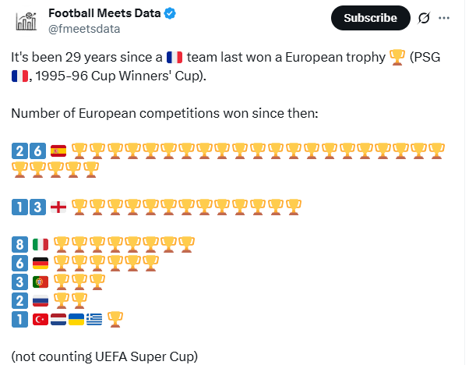Click the Netherlands flag emoji

58,320
